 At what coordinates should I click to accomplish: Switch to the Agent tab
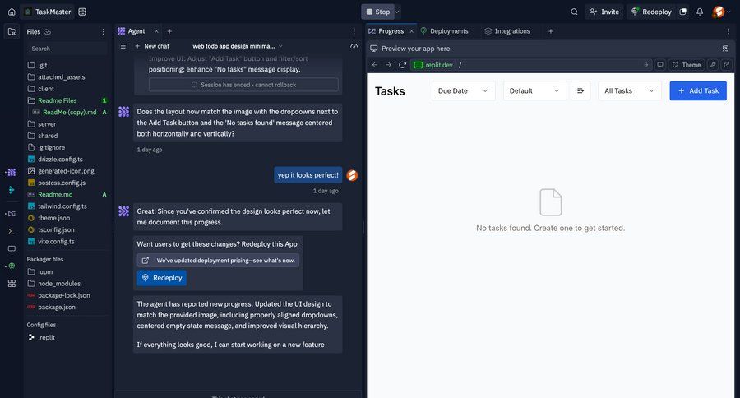tap(136, 31)
